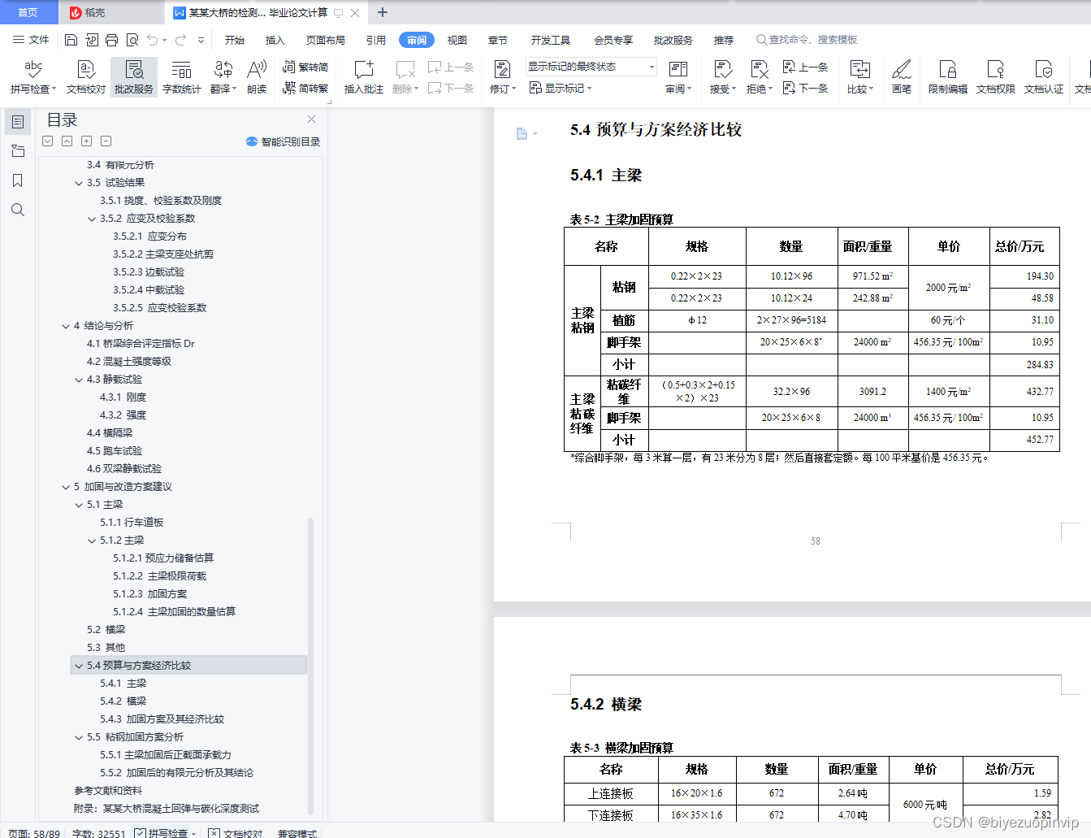This screenshot has height=838, width=1091.
Task: Reject the tracked change (拒绝)
Action: pyautogui.click(x=759, y=77)
